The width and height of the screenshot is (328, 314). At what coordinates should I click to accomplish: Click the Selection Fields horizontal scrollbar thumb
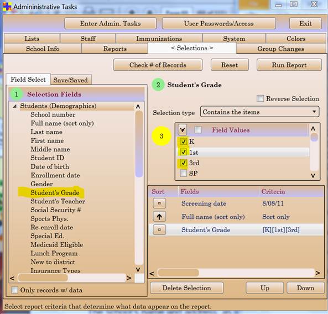pyautogui.click(x=43, y=278)
